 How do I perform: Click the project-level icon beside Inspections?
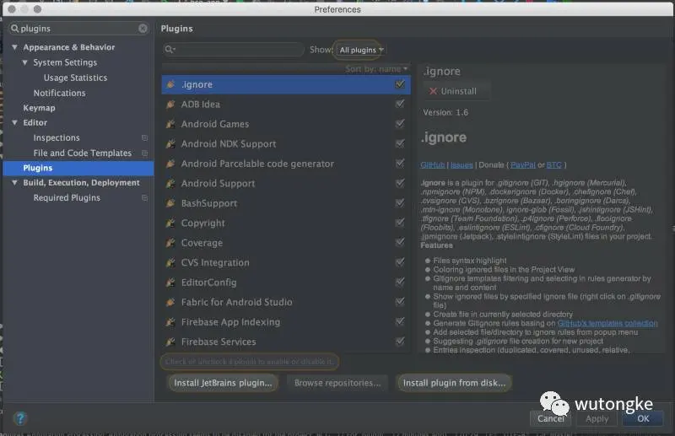click(x=144, y=137)
